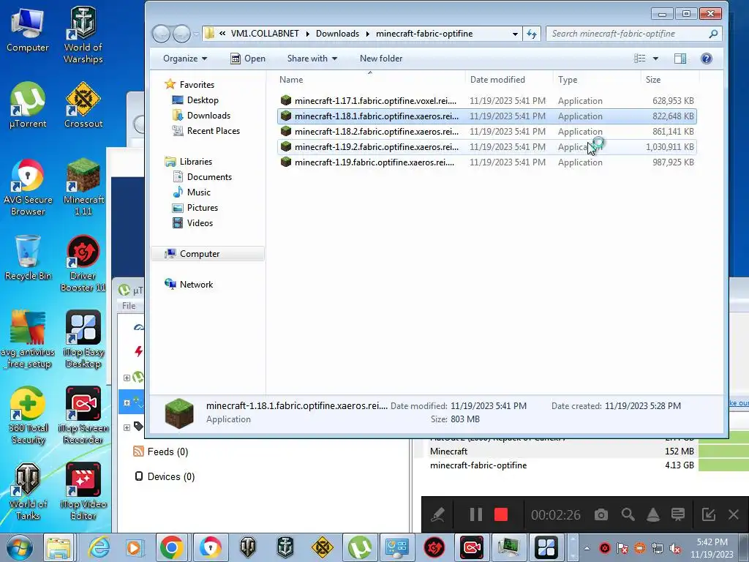
Task: Sort files by Name column header
Action: click(x=369, y=80)
